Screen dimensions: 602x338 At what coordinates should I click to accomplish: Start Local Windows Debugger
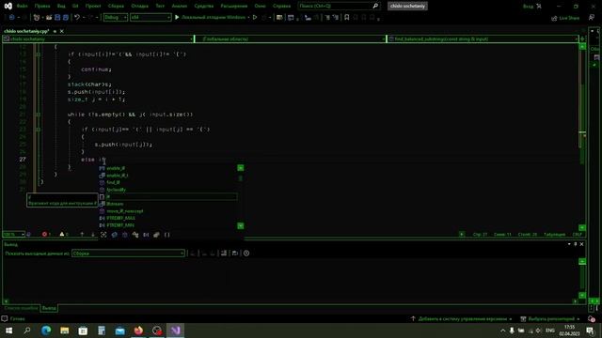click(x=210, y=17)
